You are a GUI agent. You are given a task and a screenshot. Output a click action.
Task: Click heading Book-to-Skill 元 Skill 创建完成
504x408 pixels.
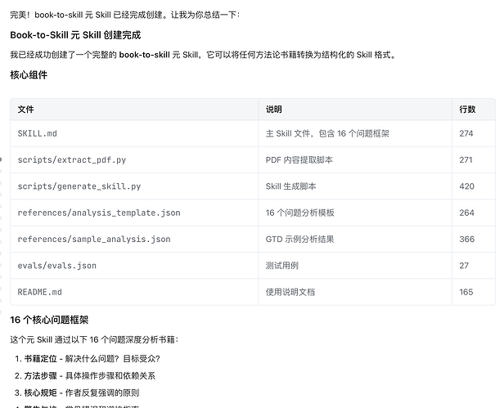coord(75,34)
